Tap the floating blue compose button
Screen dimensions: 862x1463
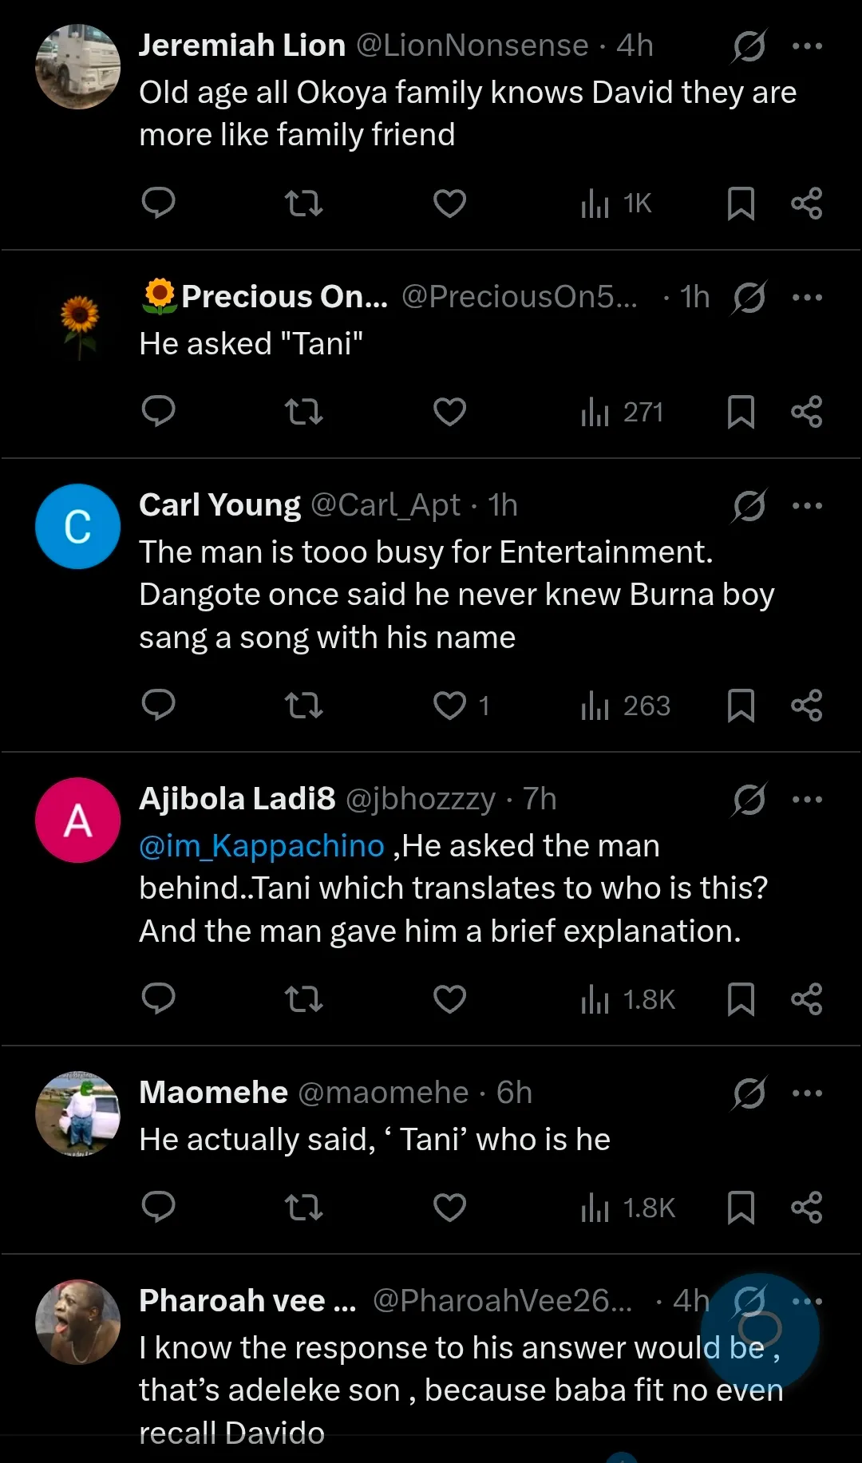pyautogui.click(x=760, y=1331)
